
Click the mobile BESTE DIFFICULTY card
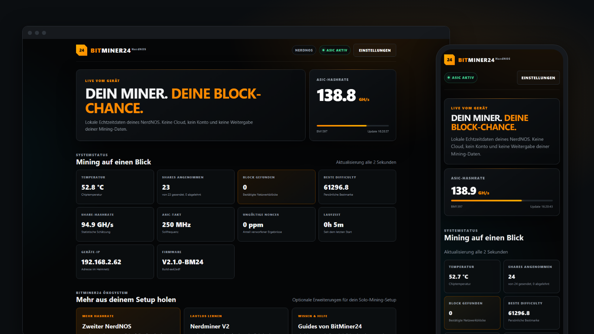[532, 313]
